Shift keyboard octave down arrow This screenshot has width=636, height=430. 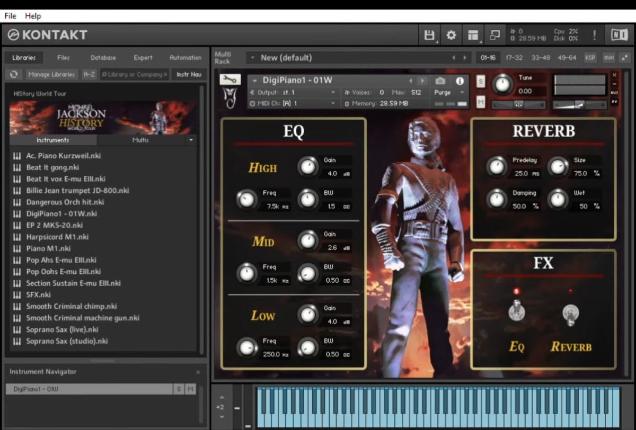click(222, 417)
